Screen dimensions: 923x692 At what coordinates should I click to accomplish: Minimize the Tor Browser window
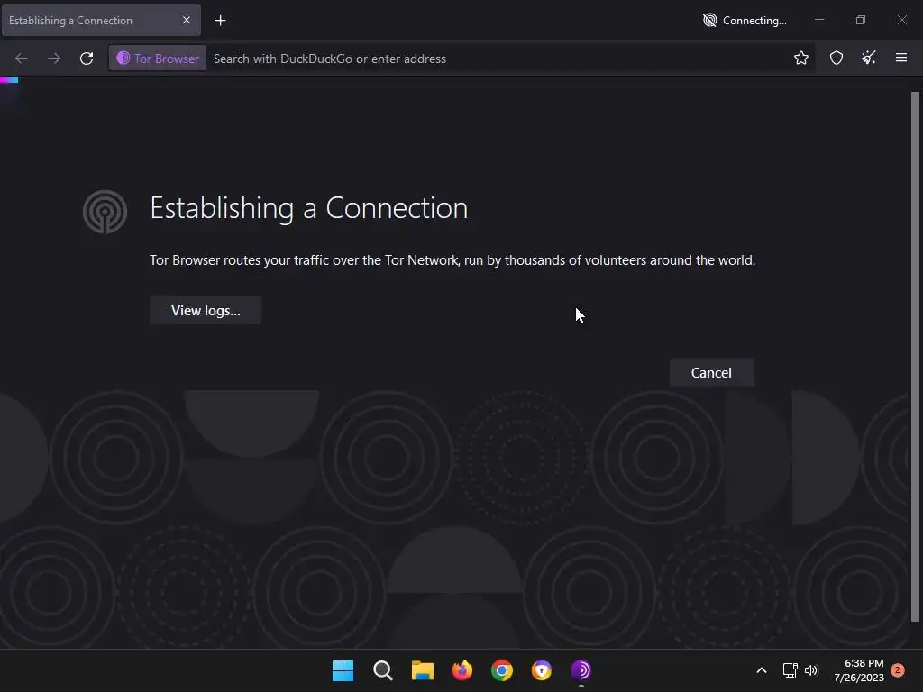819,20
